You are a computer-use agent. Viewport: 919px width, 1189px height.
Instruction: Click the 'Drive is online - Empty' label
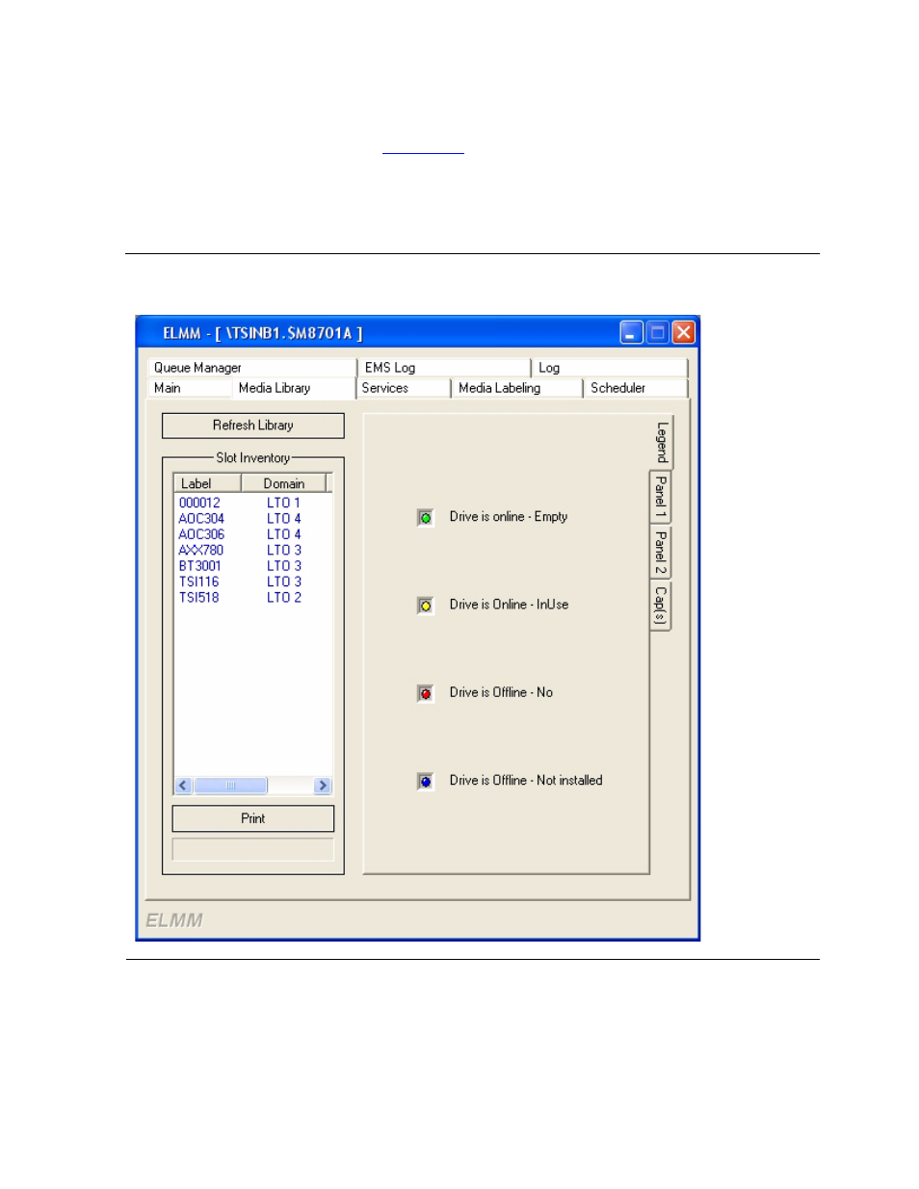coord(509,517)
